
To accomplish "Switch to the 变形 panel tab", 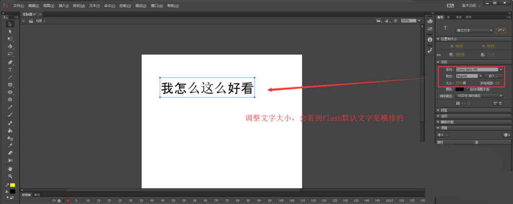I will 459,17.
